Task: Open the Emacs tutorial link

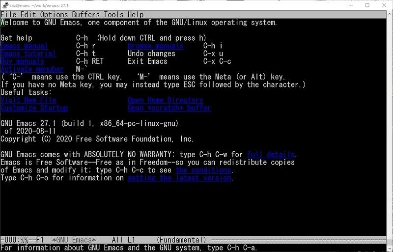Action: 28,54
